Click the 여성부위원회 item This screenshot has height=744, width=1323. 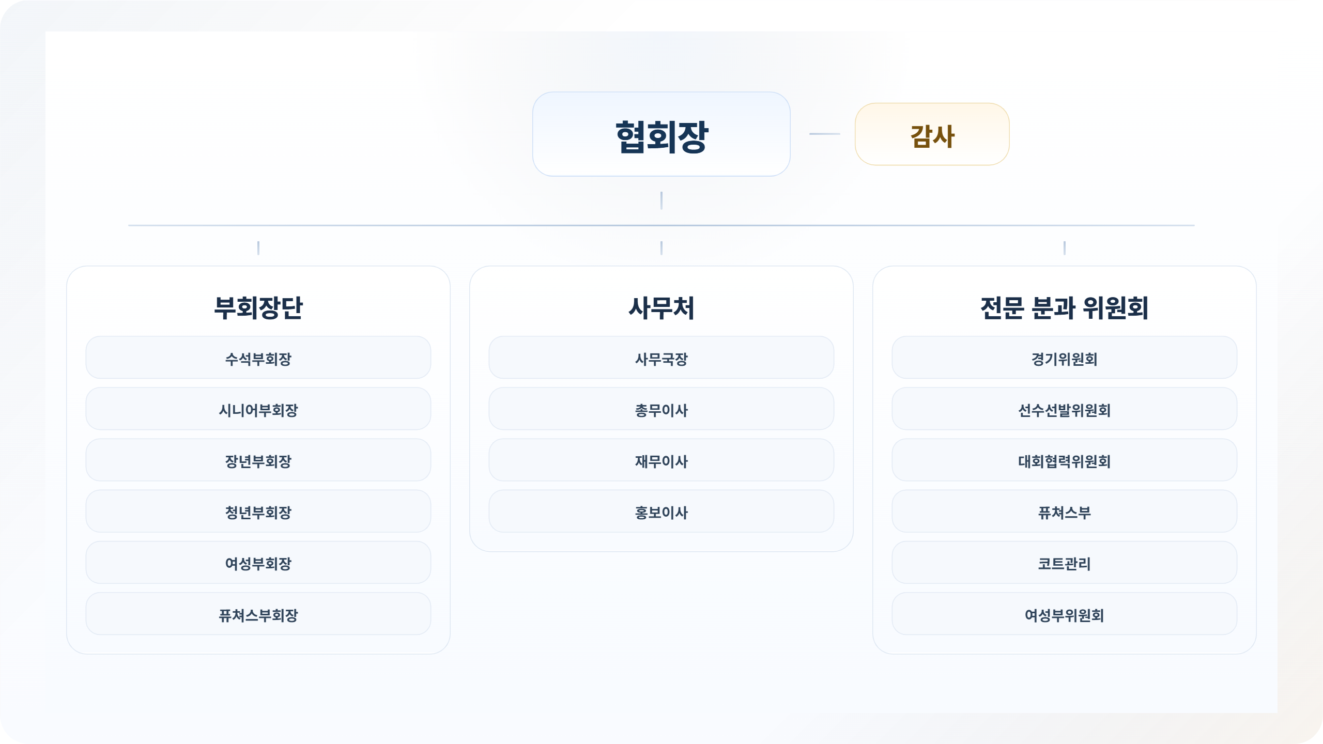(x=1064, y=614)
